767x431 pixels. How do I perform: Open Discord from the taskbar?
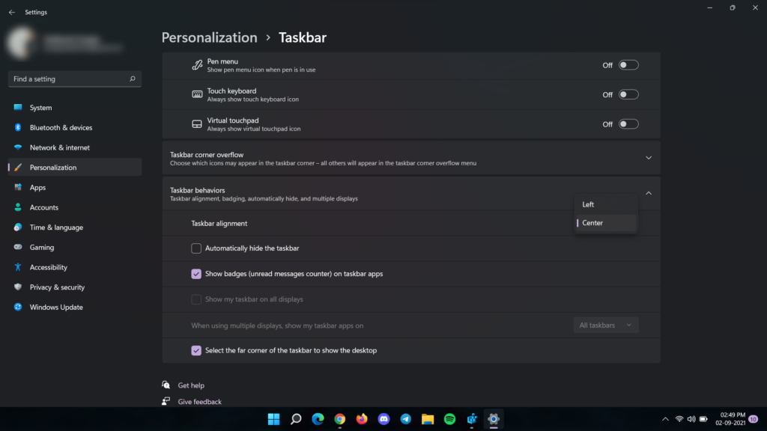coord(383,419)
